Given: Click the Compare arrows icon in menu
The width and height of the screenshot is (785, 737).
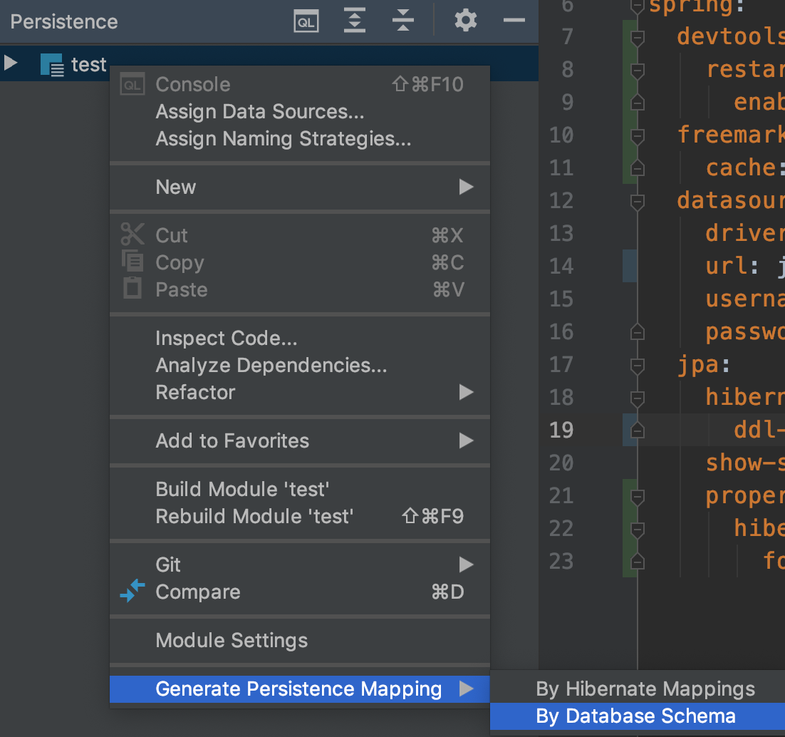Looking at the screenshot, I should (x=132, y=592).
